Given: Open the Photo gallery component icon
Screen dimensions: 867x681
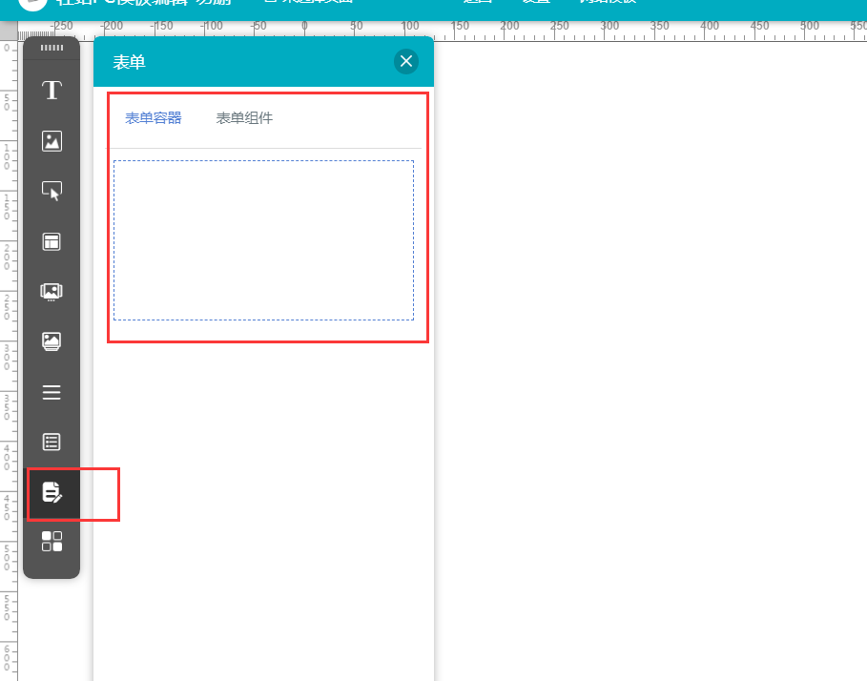Looking at the screenshot, I should [x=52, y=341].
